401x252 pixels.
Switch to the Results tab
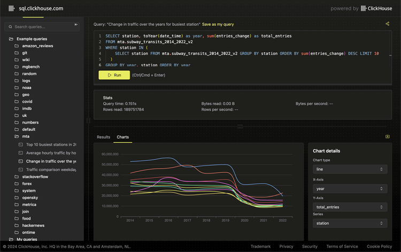(103, 137)
